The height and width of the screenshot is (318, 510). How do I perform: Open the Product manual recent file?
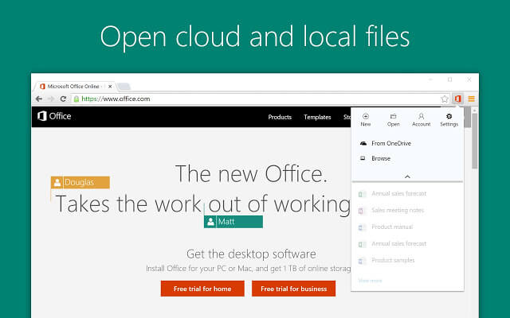click(x=391, y=227)
